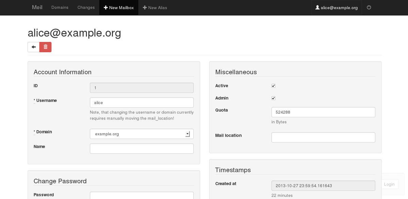Open the Changes page
Image resolution: width=408 pixels, height=199 pixels.
(x=86, y=7)
